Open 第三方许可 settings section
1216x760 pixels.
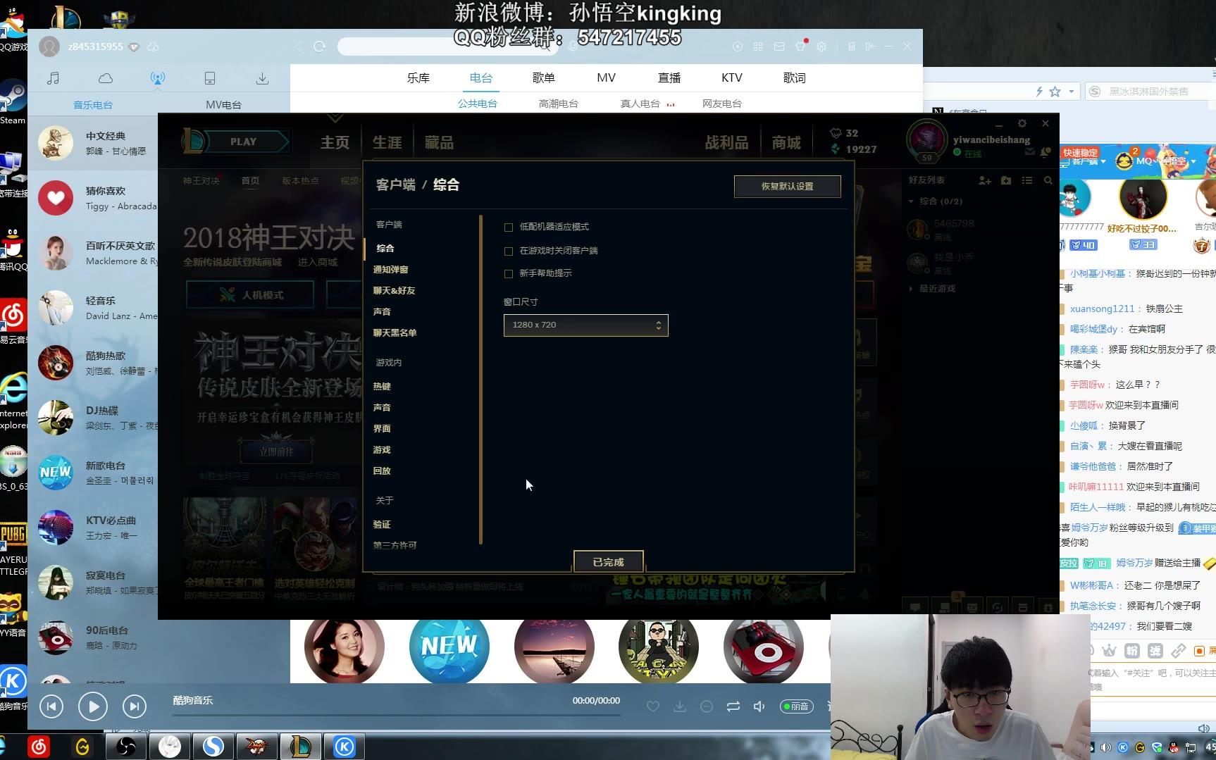tap(395, 546)
